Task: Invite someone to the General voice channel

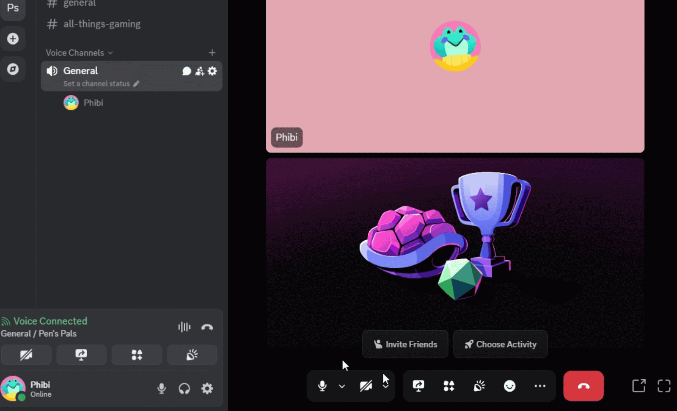Action: pos(199,71)
